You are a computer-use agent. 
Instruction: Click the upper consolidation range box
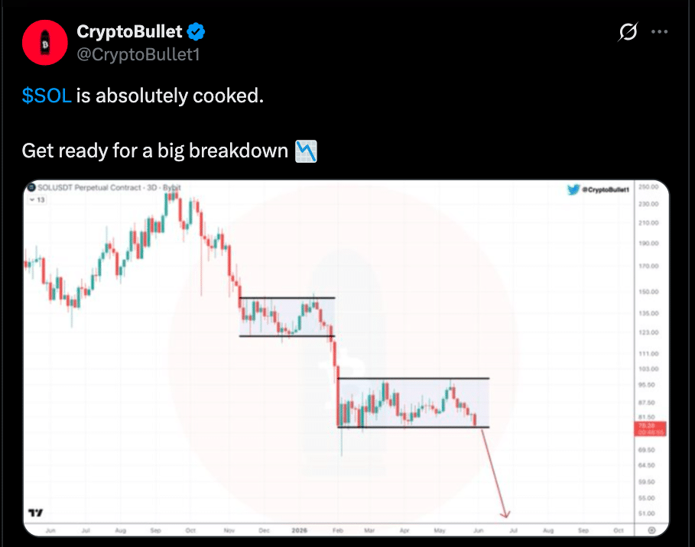click(287, 317)
